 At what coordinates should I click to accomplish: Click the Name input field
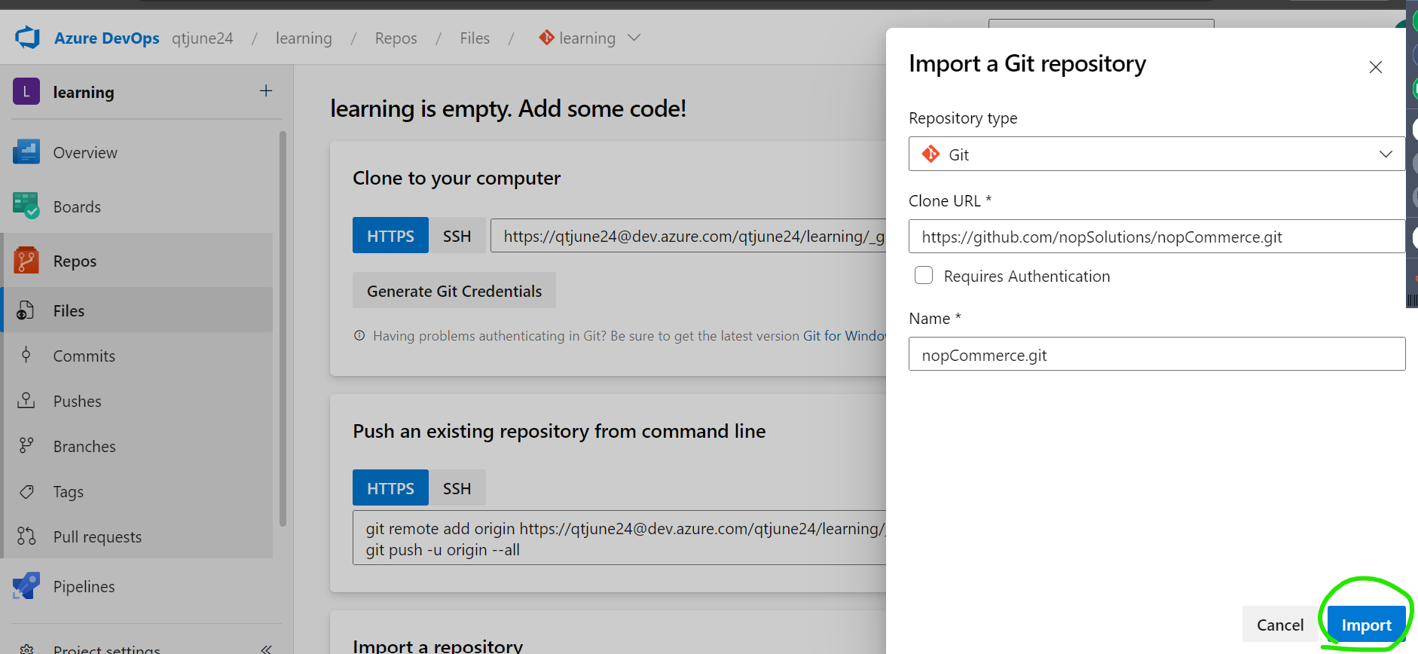tap(1157, 354)
